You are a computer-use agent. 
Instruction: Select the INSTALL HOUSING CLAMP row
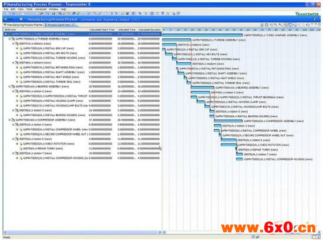(x=82, y=101)
